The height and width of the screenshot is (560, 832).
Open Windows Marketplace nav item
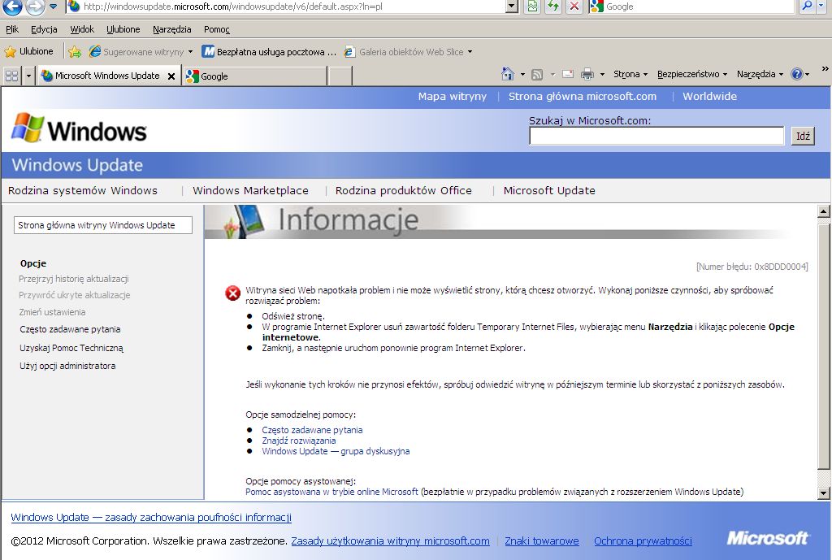(x=250, y=190)
